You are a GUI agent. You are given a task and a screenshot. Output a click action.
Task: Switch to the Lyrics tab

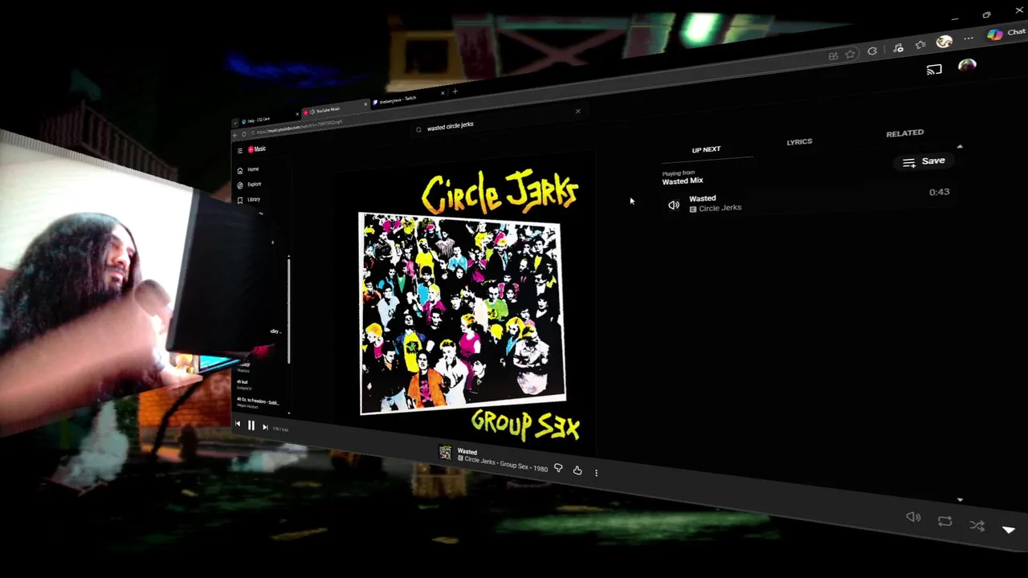point(799,142)
